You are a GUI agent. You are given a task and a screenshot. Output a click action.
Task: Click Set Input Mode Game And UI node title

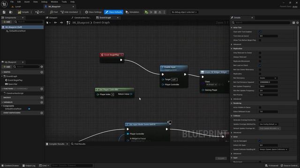tap(142, 125)
